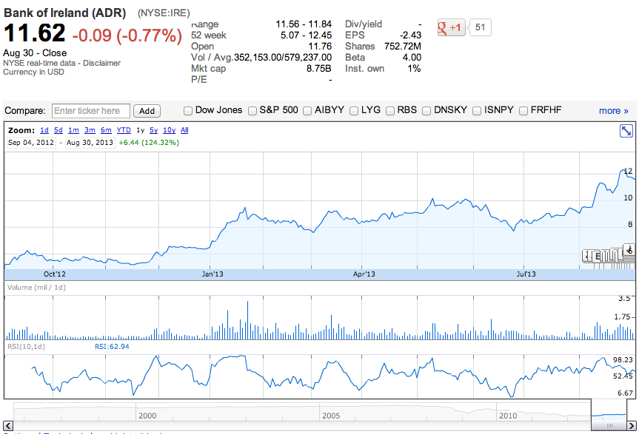Click the timeline range slider grip handle
The width and height of the screenshot is (639, 434).
[609, 425]
